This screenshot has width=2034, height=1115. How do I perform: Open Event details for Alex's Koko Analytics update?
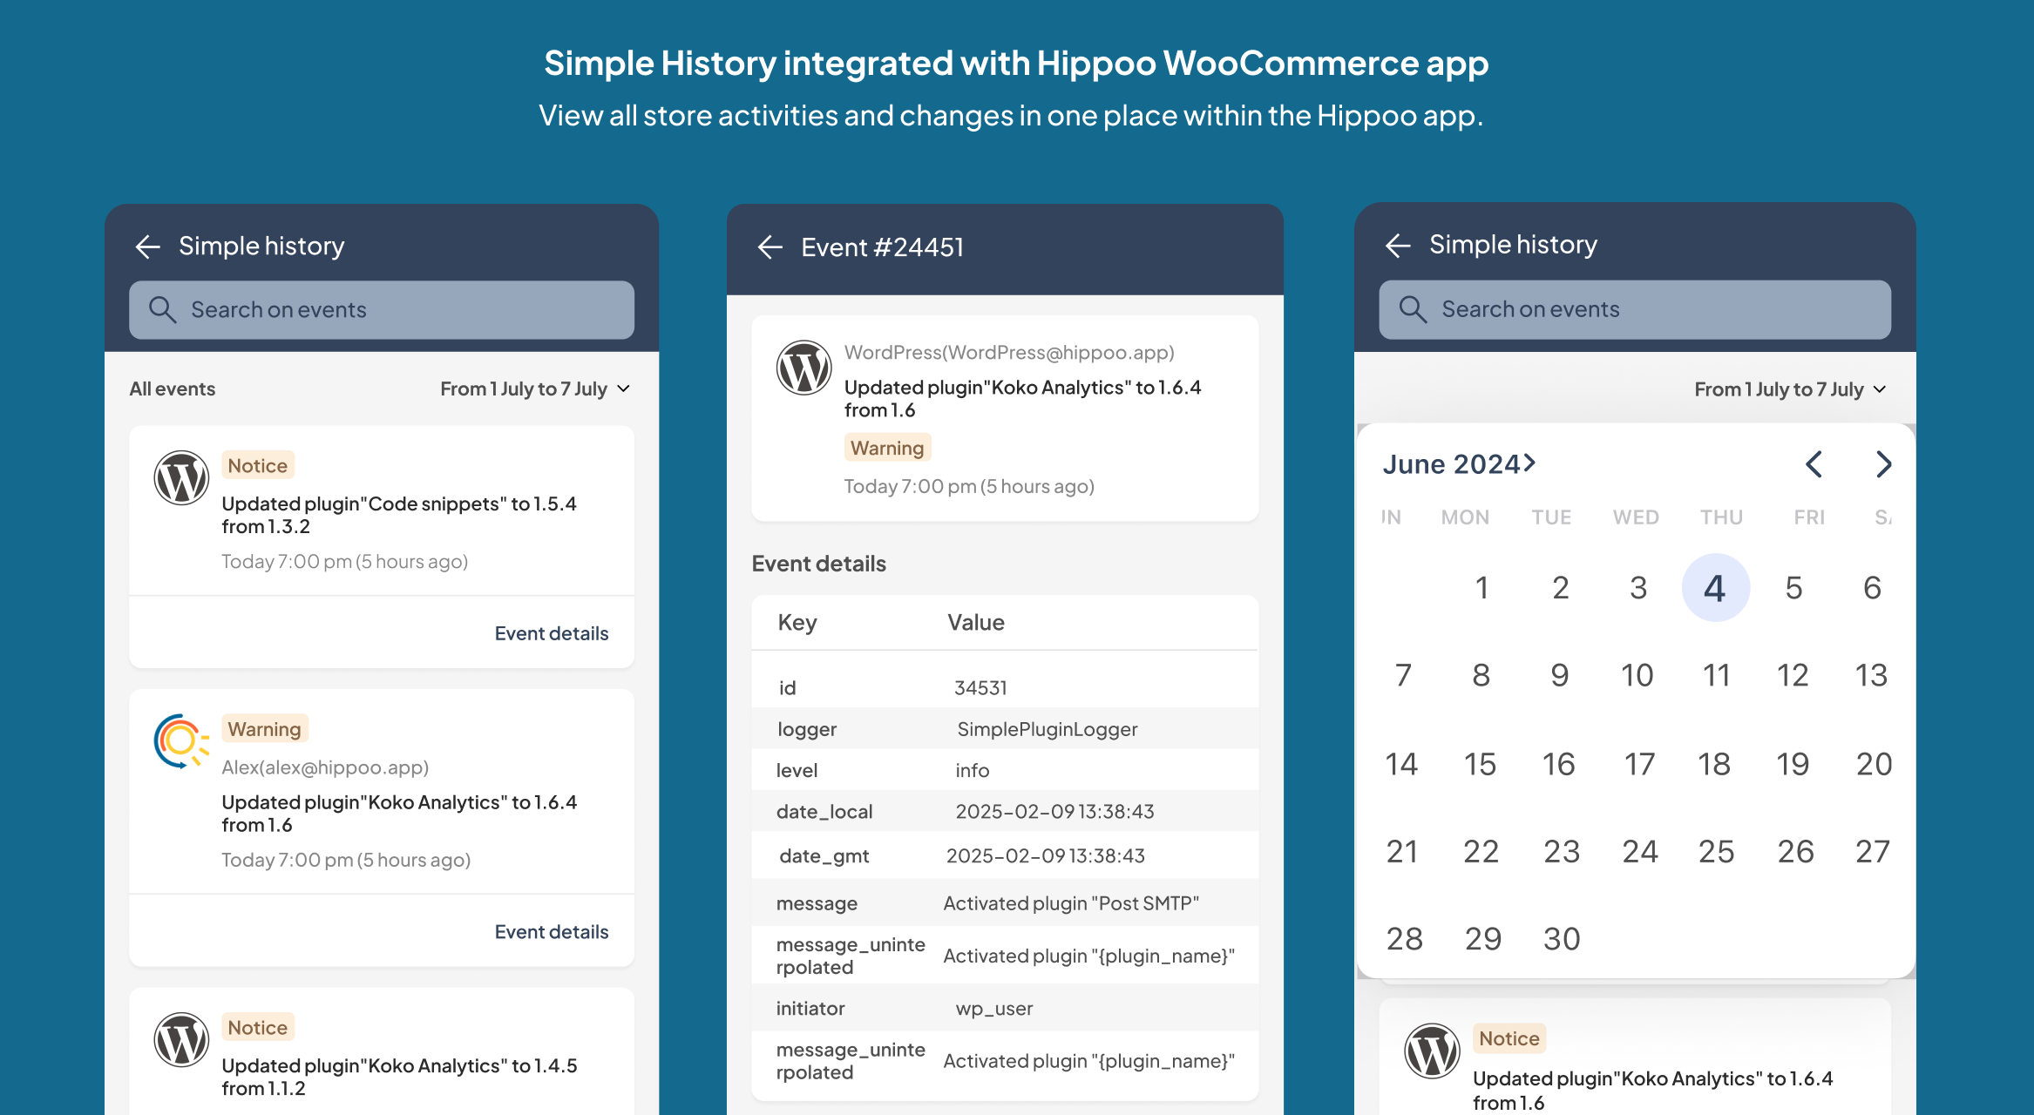[x=552, y=932]
